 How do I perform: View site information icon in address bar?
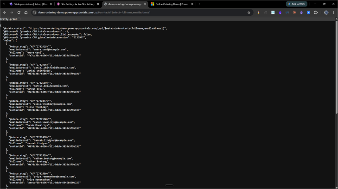pos(34,12)
